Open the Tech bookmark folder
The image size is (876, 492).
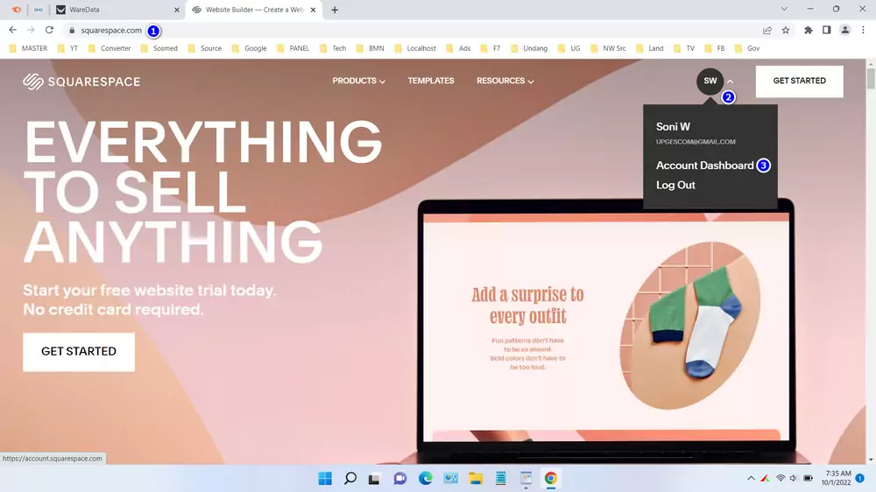click(333, 48)
